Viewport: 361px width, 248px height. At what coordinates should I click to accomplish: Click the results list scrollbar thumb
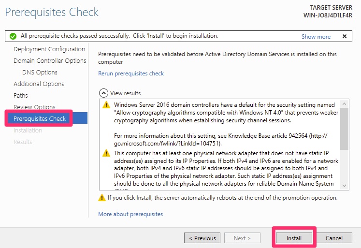click(344, 129)
